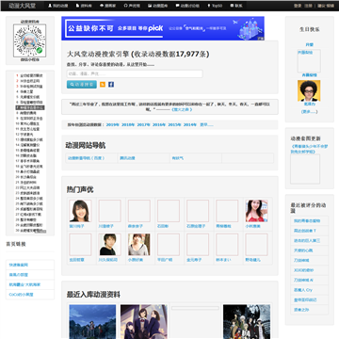Open the 登录 login link
Image resolution: width=339 pixels, height=339 pixels.
298,6
